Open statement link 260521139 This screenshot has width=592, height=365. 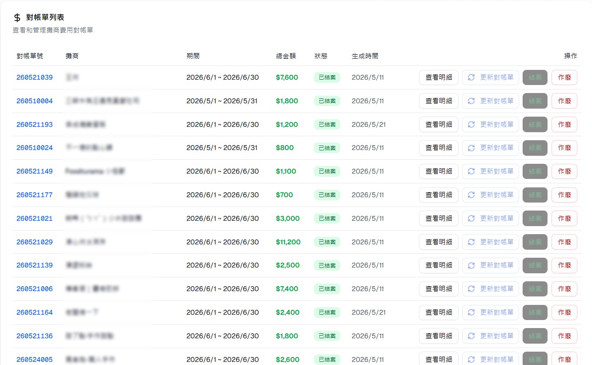pos(35,265)
